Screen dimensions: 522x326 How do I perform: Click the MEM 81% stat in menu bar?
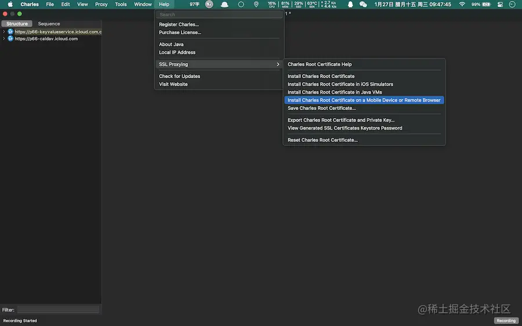(x=285, y=4)
